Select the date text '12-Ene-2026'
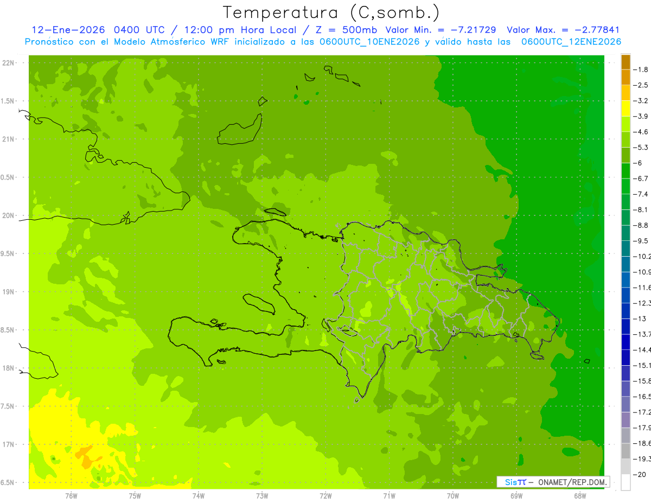651x503 pixels. (68, 30)
